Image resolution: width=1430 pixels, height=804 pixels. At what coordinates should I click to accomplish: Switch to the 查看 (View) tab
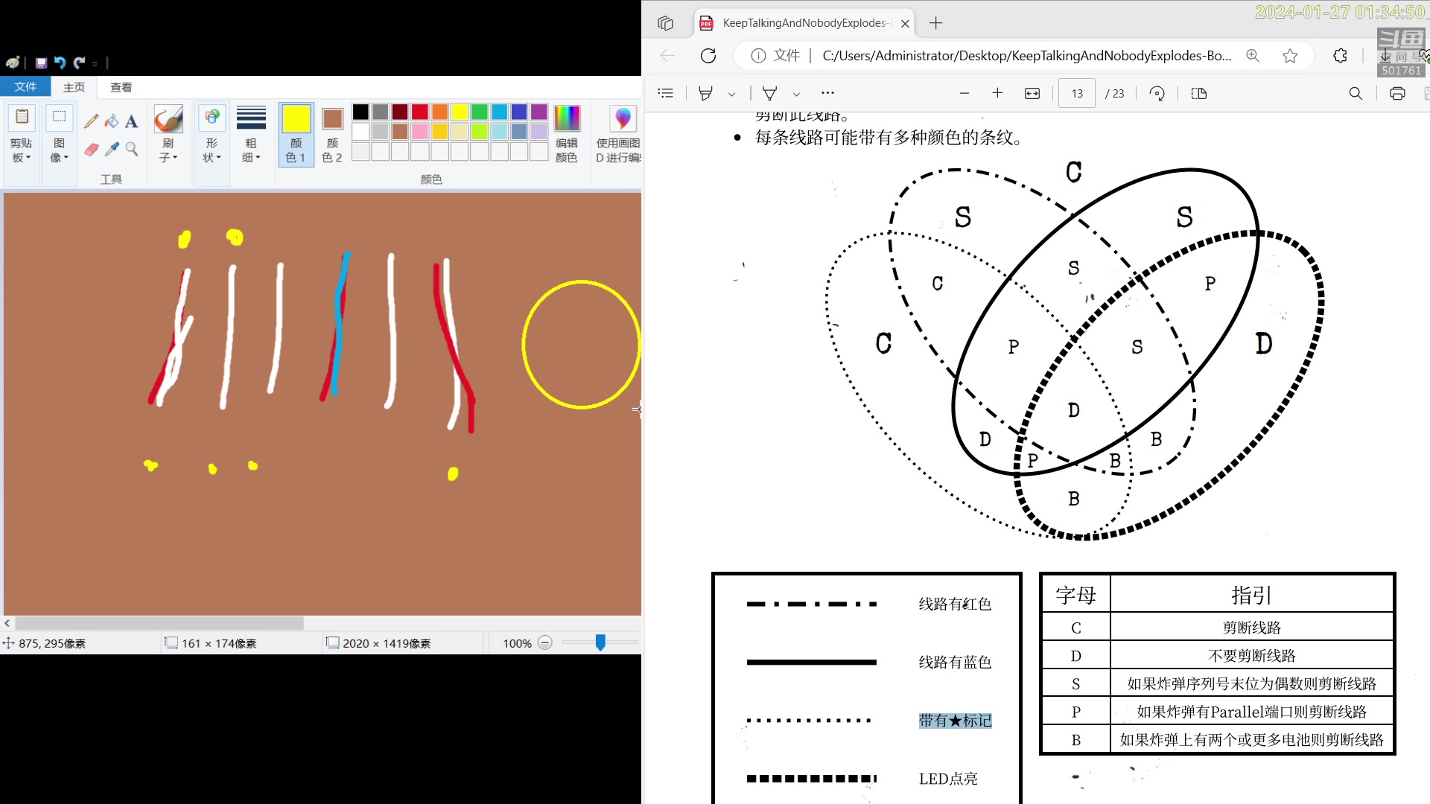coord(121,87)
